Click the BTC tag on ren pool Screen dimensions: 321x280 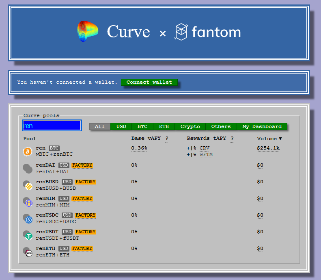pyautogui.click(x=54, y=148)
